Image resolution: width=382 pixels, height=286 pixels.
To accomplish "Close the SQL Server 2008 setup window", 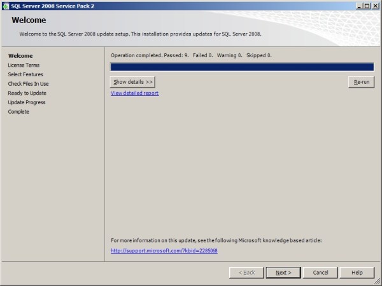I will click(x=375, y=5).
